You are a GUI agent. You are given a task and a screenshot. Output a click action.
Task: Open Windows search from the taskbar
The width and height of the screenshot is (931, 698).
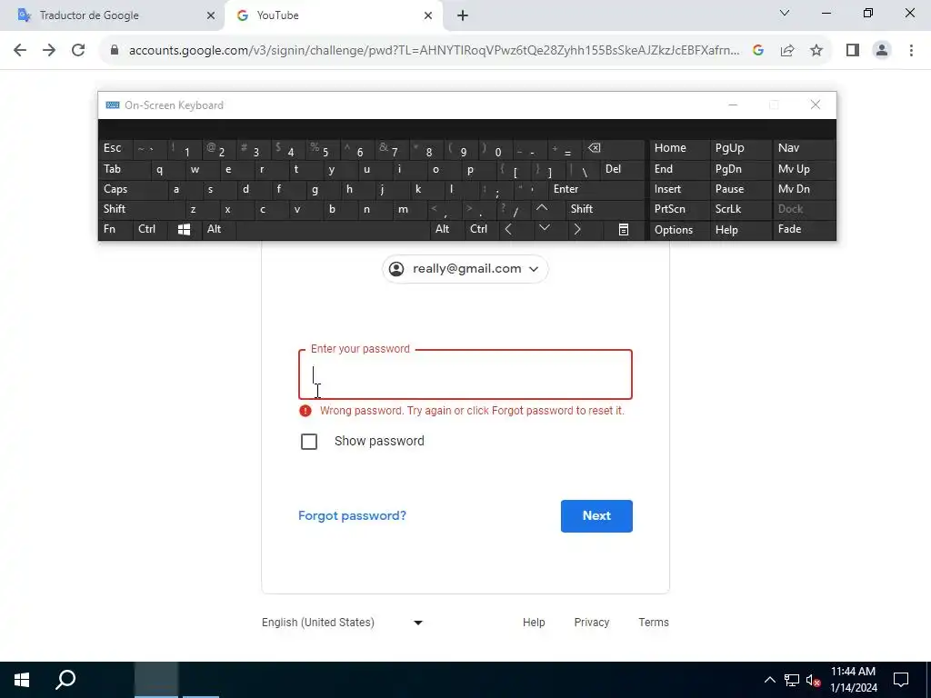tap(65, 680)
